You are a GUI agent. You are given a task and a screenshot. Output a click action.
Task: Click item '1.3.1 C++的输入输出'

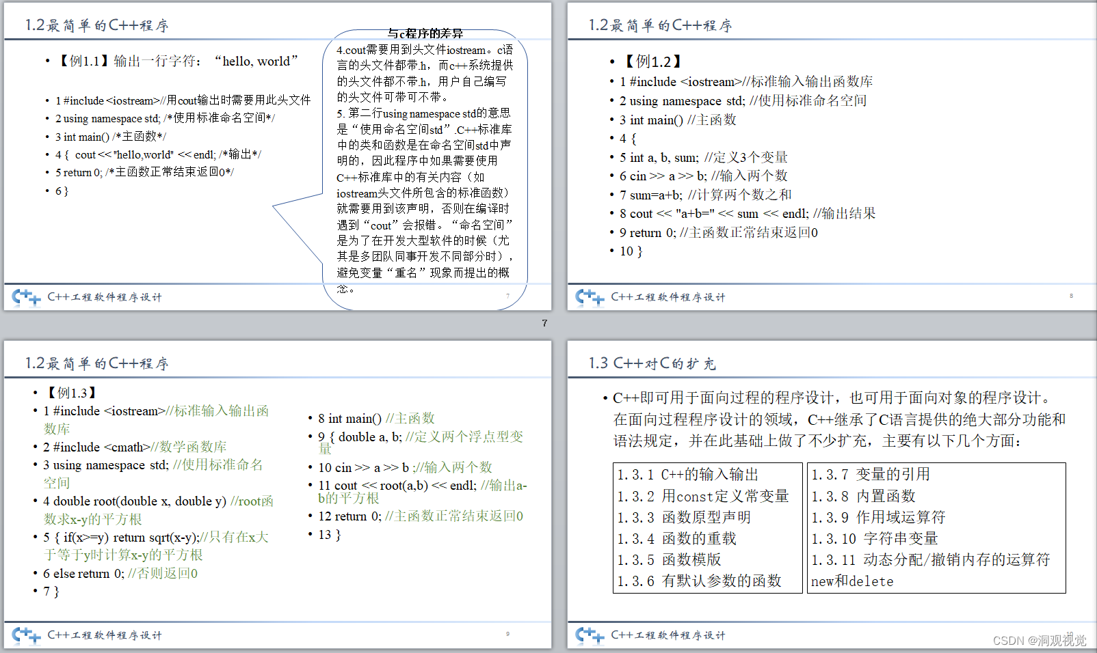coord(688,475)
